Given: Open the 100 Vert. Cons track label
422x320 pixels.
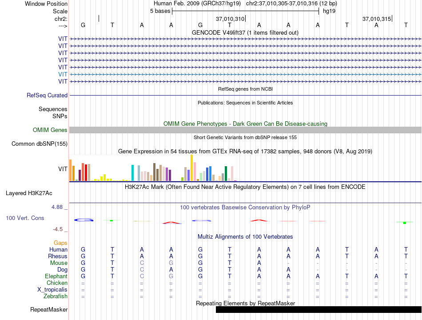Looking at the screenshot, I should pos(25,218).
